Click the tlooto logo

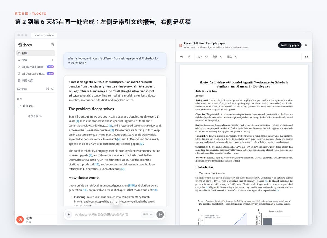(x=25, y=45)
